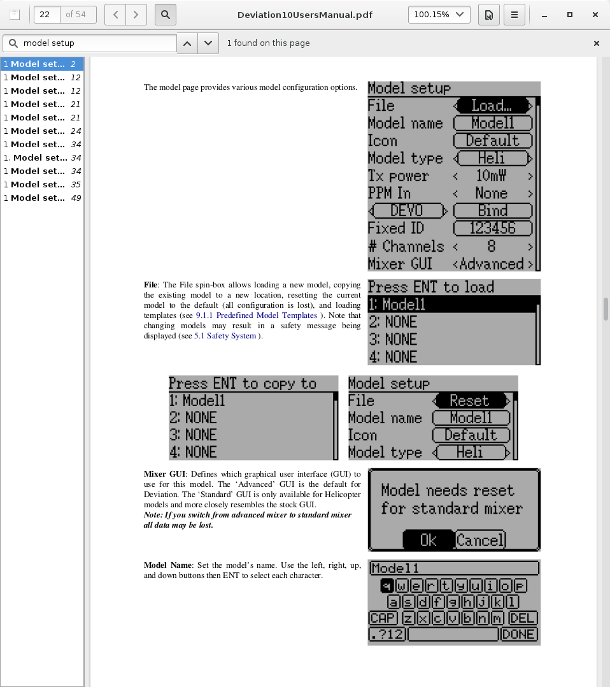Open the 5.1 Safety System link

point(225,336)
